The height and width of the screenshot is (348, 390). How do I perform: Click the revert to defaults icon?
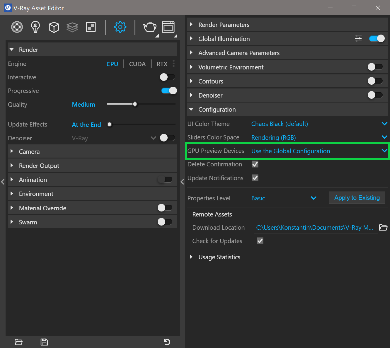pyautogui.click(x=167, y=342)
